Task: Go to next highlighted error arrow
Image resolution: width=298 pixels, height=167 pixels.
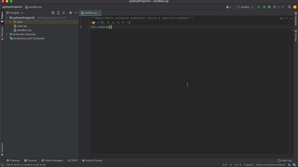Action: click(x=291, y=19)
